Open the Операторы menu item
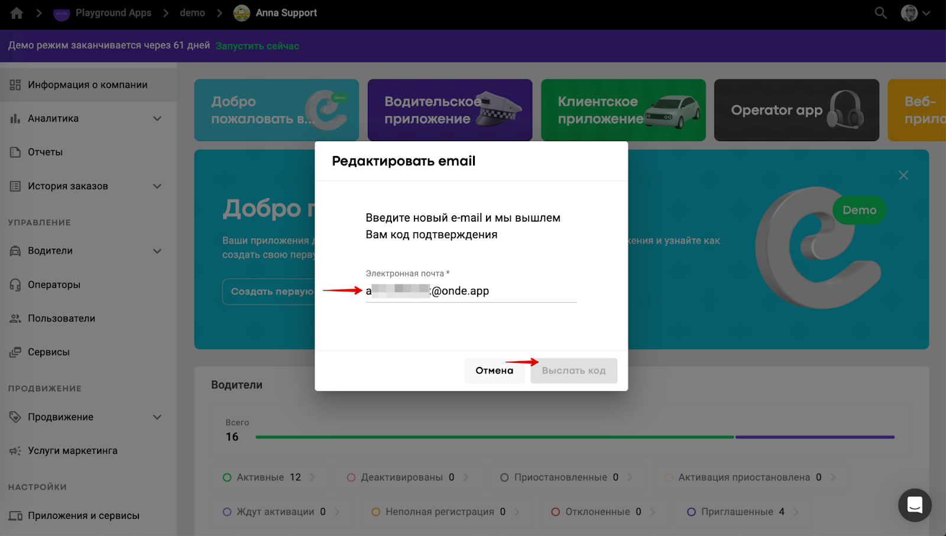This screenshot has width=946, height=536. [88, 285]
